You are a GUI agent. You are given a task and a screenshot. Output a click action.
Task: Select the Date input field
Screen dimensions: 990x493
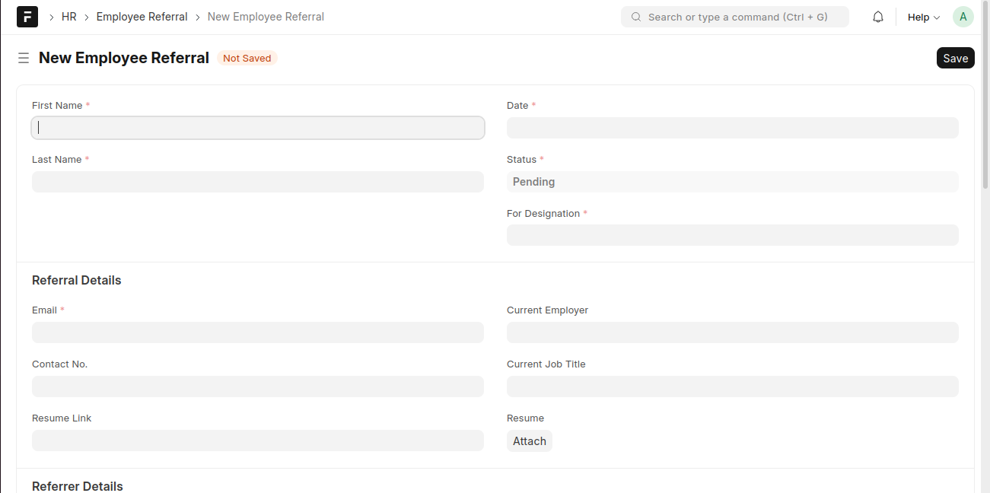(x=732, y=127)
